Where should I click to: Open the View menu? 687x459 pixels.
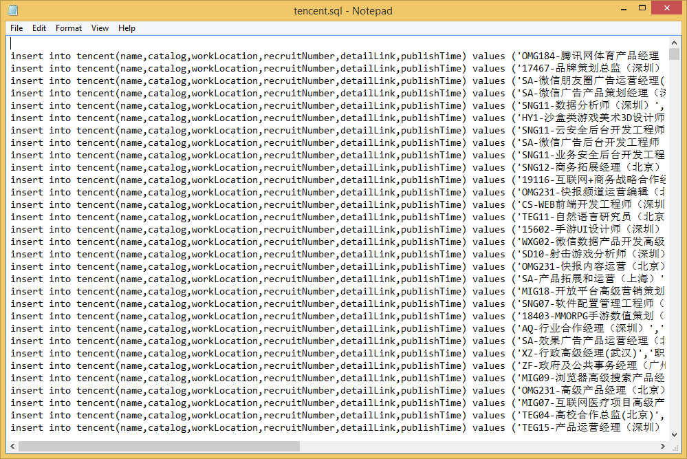pos(100,28)
